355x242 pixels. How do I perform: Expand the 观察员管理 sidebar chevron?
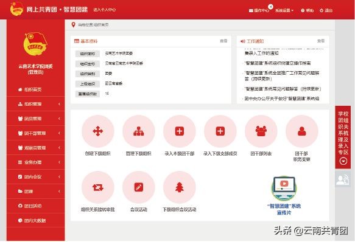tap(59, 148)
